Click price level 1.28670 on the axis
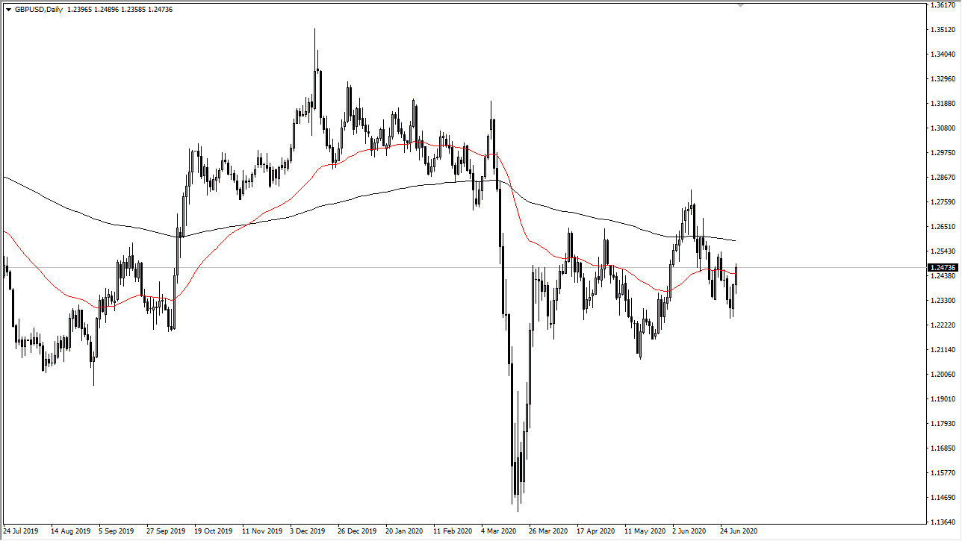962x541 pixels. coord(943,178)
